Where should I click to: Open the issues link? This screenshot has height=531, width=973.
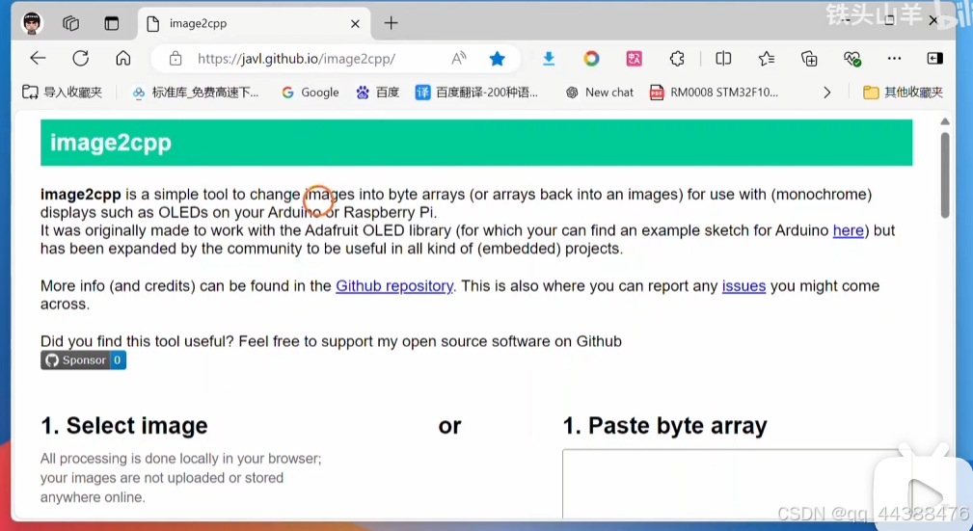click(743, 286)
